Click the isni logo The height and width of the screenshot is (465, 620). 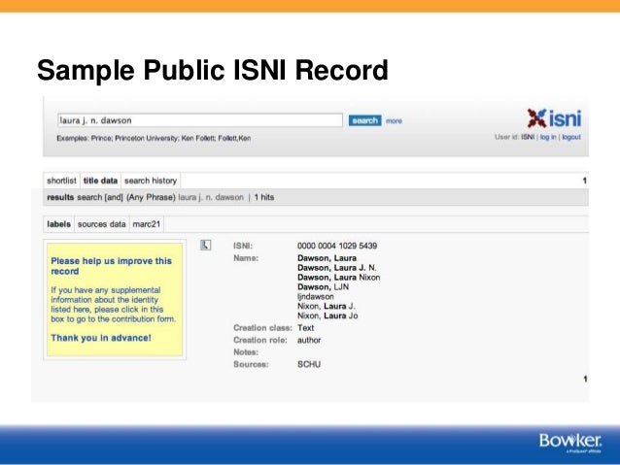[554, 118]
